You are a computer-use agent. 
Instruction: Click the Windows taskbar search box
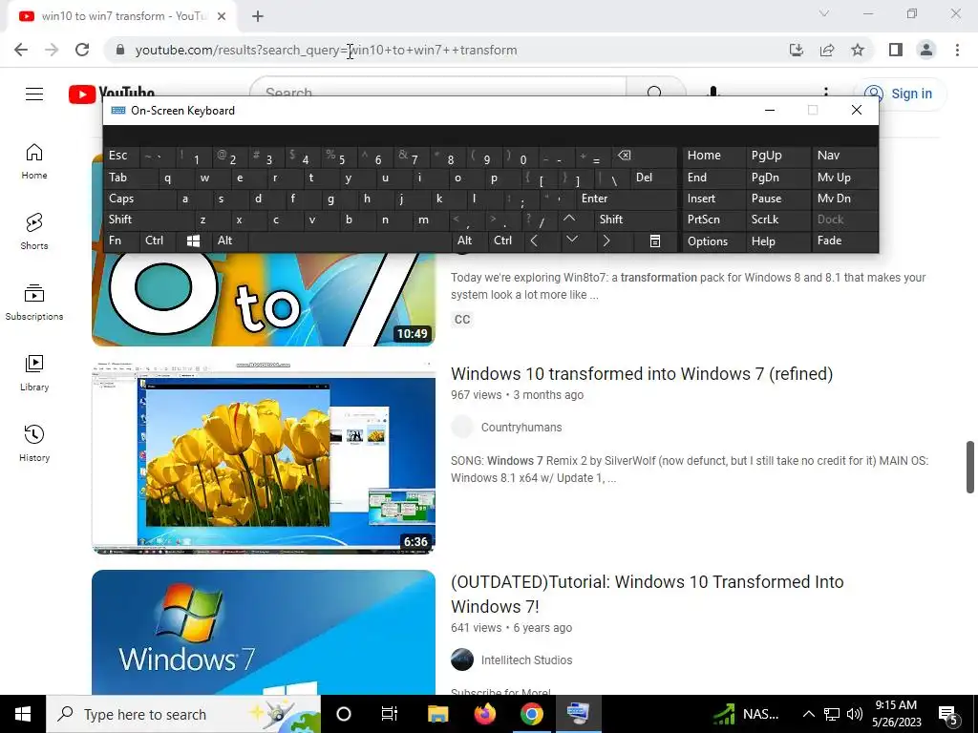[182, 714]
